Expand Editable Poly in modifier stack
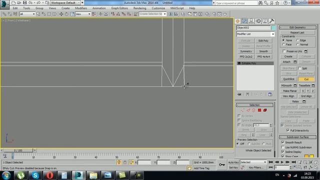320x180 pixels. [239, 63]
